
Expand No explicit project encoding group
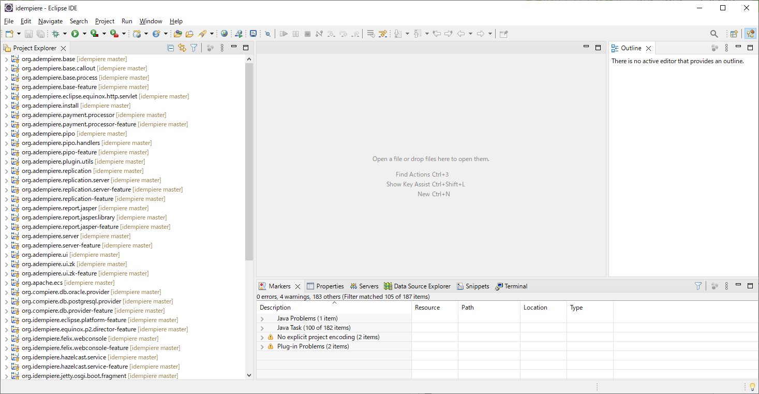262,338
